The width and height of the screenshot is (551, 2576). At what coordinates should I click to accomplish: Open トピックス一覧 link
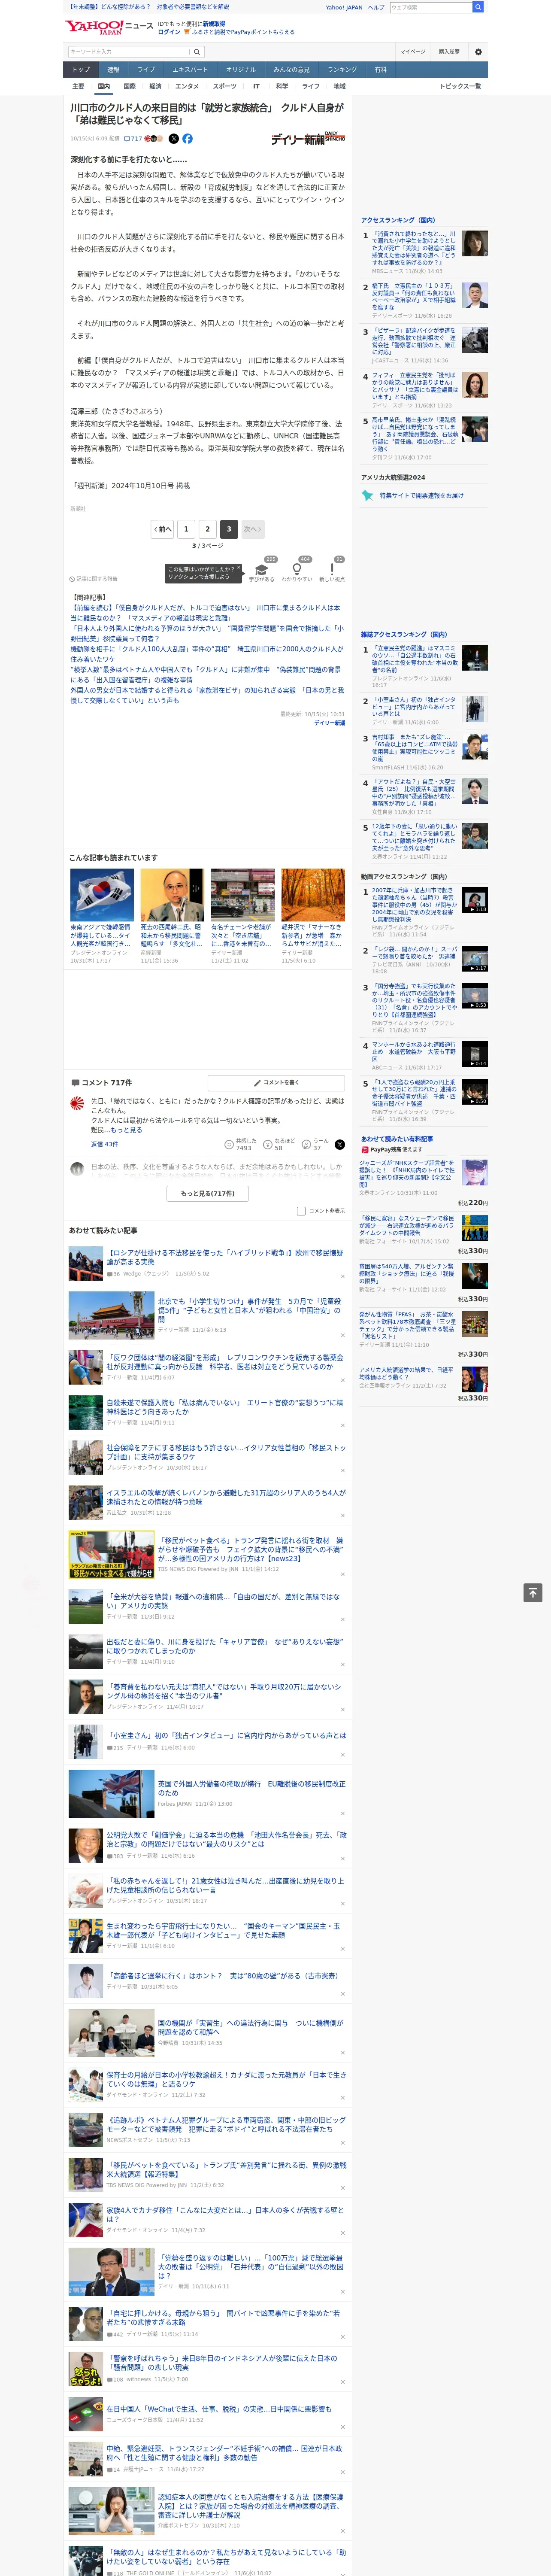pyautogui.click(x=460, y=86)
